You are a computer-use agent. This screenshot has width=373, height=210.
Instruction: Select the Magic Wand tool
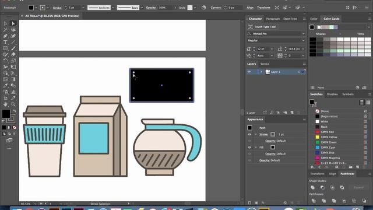click(x=5, y=30)
